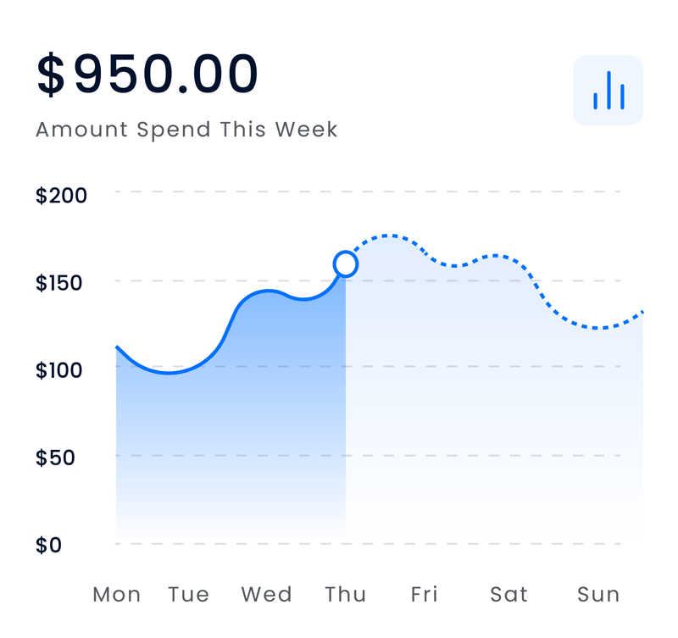Select the Tue axis label
The height and width of the screenshot is (638, 678).
[188, 595]
